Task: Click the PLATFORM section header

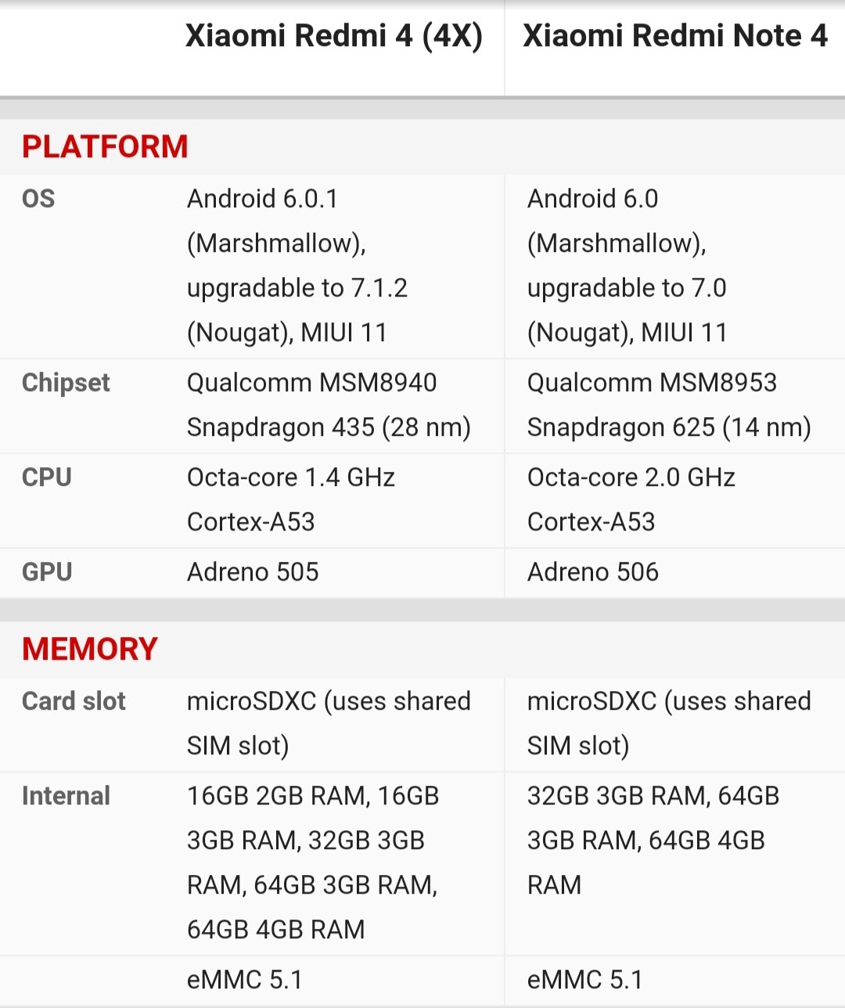Action: tap(105, 147)
